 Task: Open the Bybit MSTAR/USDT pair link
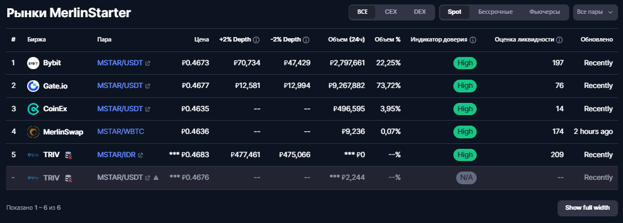[120, 63]
